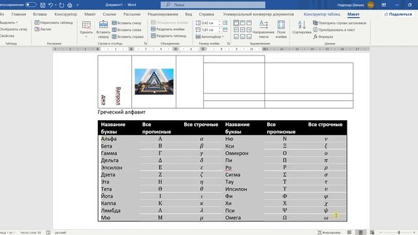The image size is (418, 235).
Task: Open the Вид tab
Action: tap(189, 14)
